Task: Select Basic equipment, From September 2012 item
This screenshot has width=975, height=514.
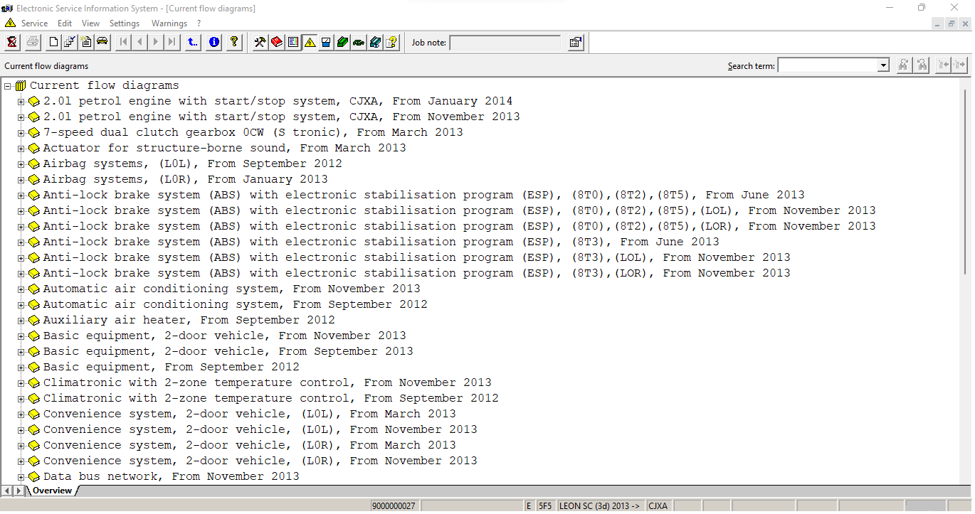Action: (171, 367)
